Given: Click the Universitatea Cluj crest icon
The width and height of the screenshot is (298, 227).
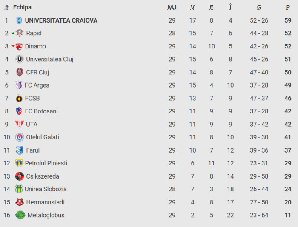Looking at the screenshot, I should [x=20, y=59].
